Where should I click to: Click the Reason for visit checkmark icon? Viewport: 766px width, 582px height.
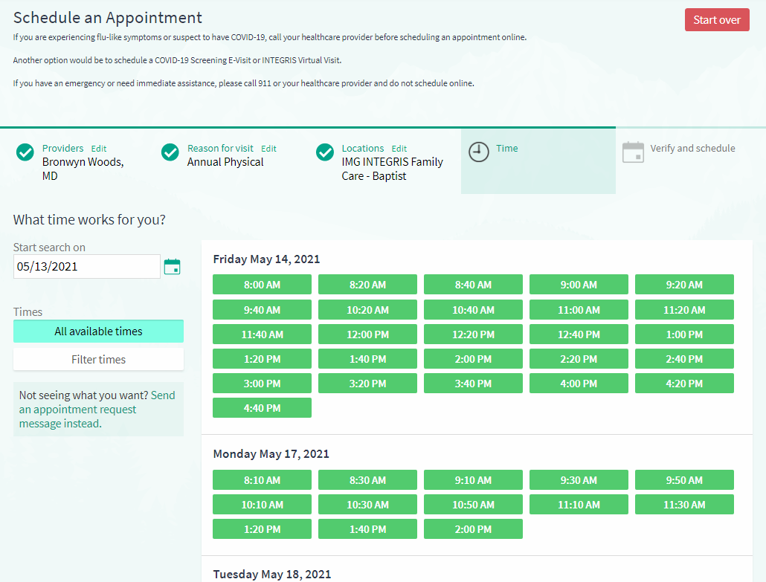tap(170, 152)
